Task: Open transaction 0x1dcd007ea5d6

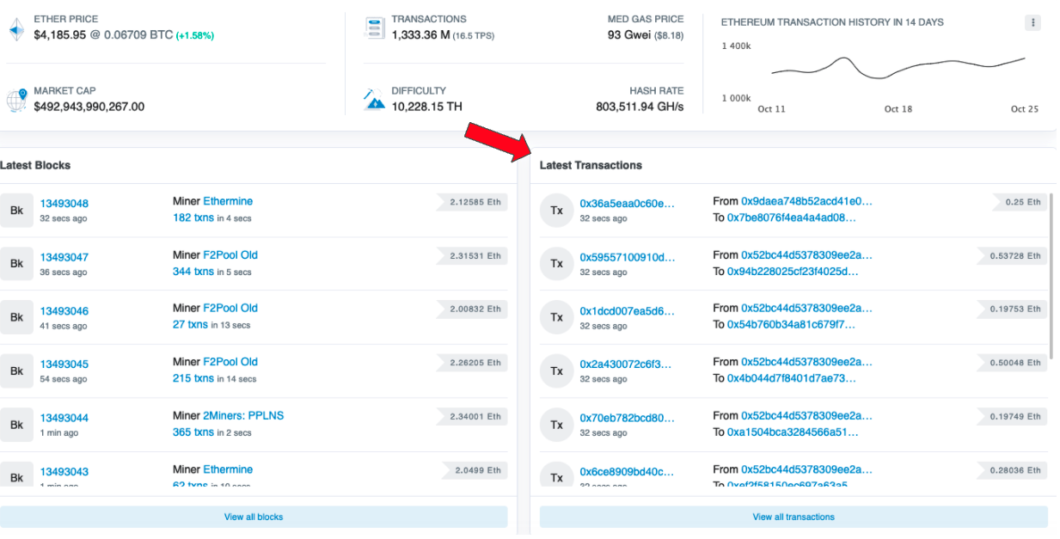Action: point(628,311)
